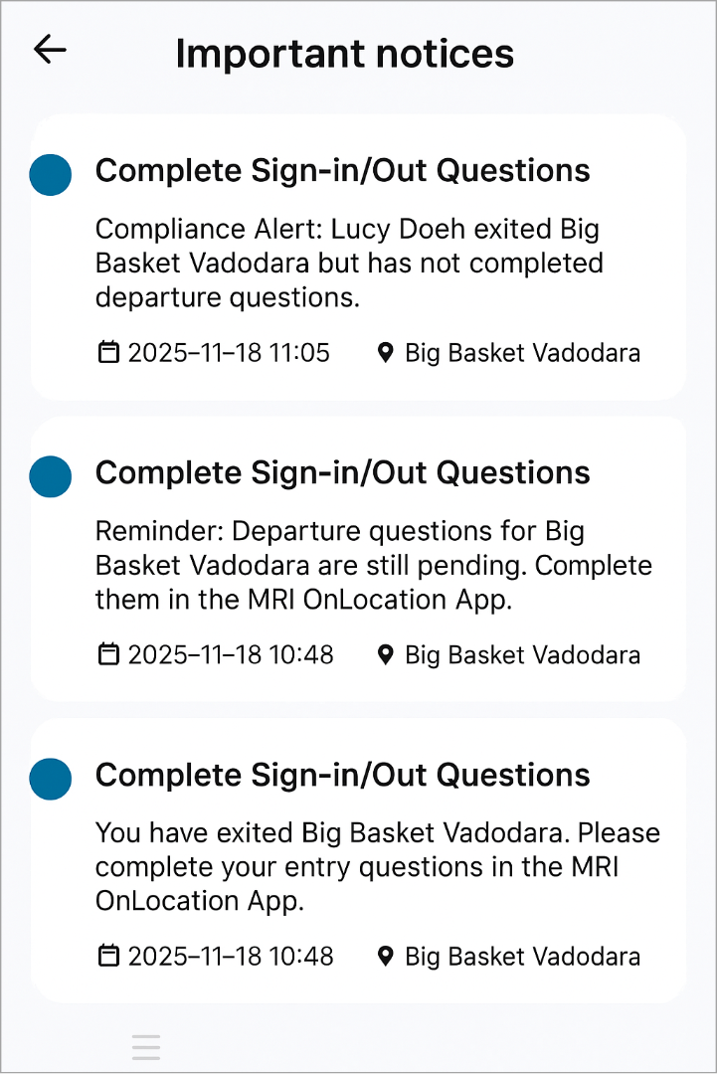Go back using the arrow icon

(50, 50)
